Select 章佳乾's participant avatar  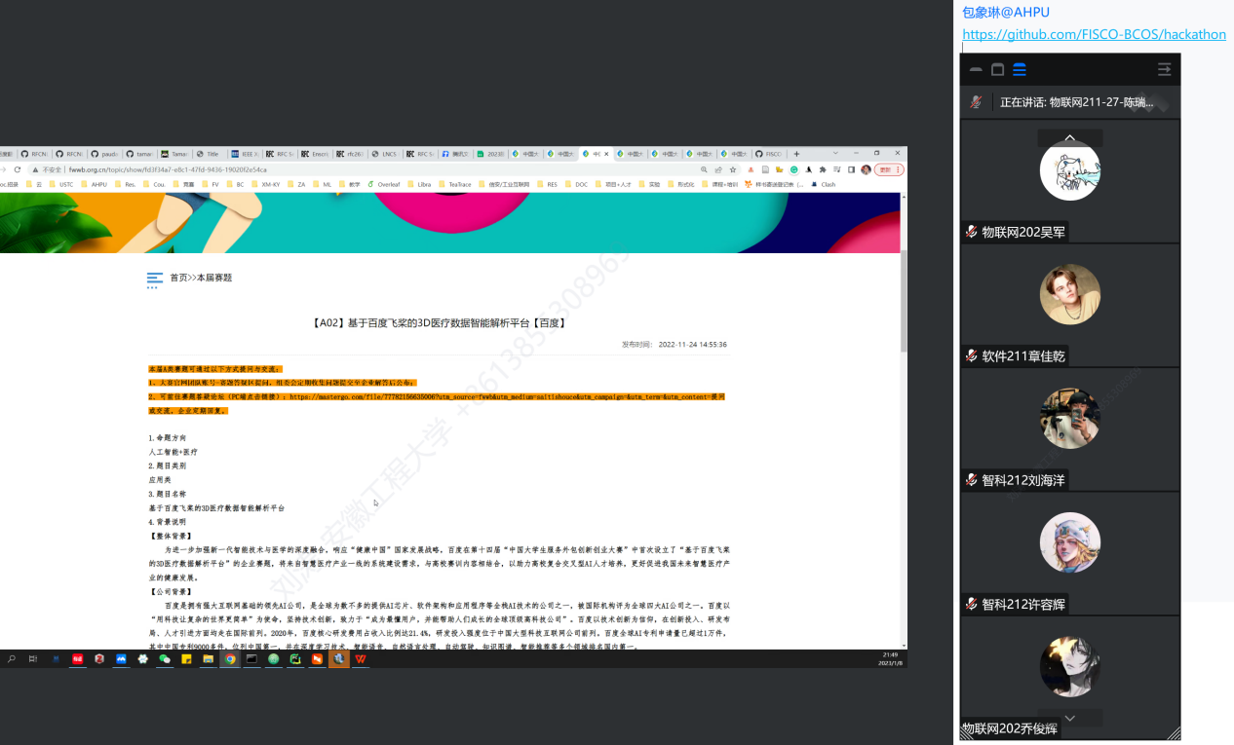click(1069, 294)
